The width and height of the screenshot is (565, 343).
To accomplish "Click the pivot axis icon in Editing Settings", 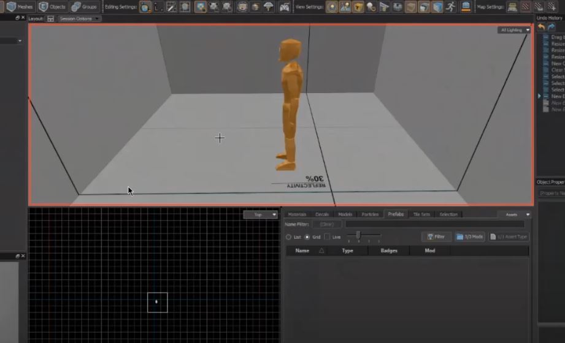I will click(x=158, y=7).
